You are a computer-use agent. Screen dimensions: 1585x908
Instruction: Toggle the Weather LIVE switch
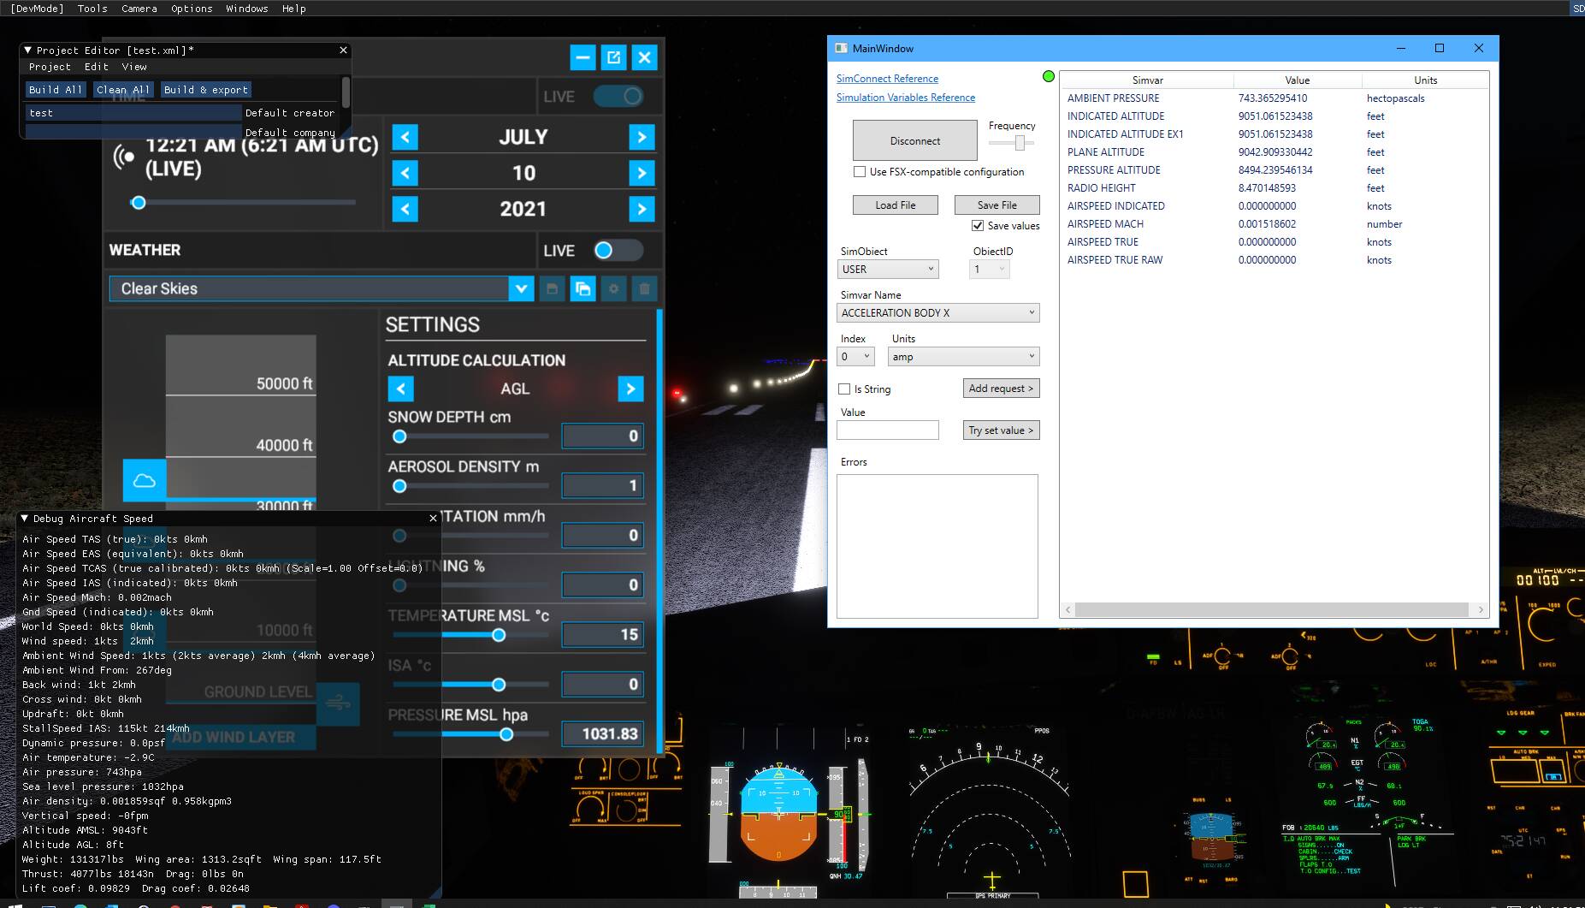[618, 250]
